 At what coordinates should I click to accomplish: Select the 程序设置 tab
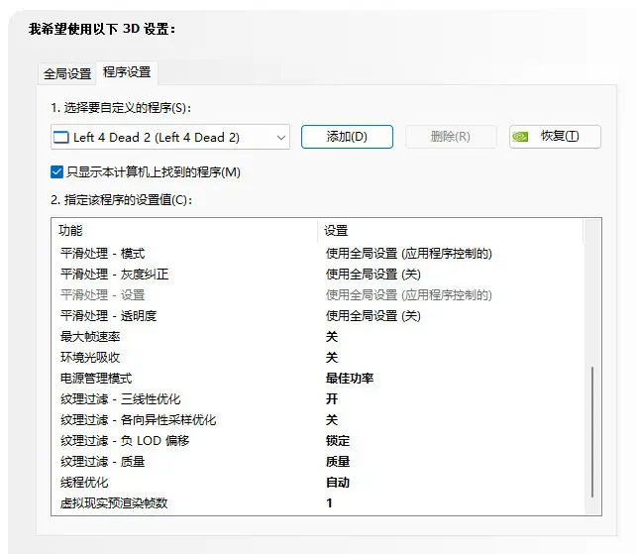pyautogui.click(x=127, y=73)
